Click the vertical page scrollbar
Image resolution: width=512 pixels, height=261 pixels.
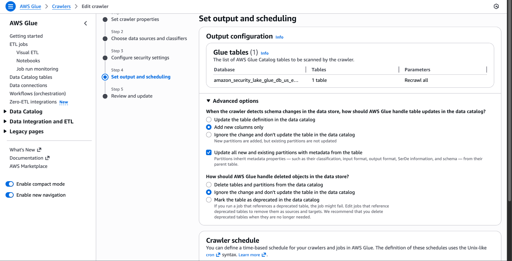pyautogui.click(x=509, y=100)
